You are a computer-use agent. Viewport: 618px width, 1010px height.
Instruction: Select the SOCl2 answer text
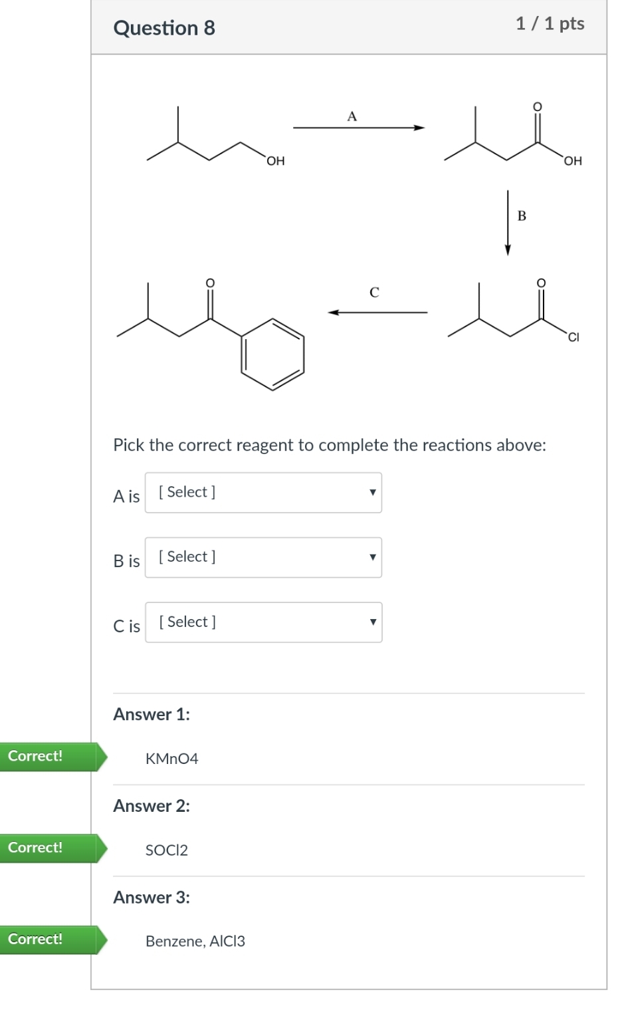point(167,850)
